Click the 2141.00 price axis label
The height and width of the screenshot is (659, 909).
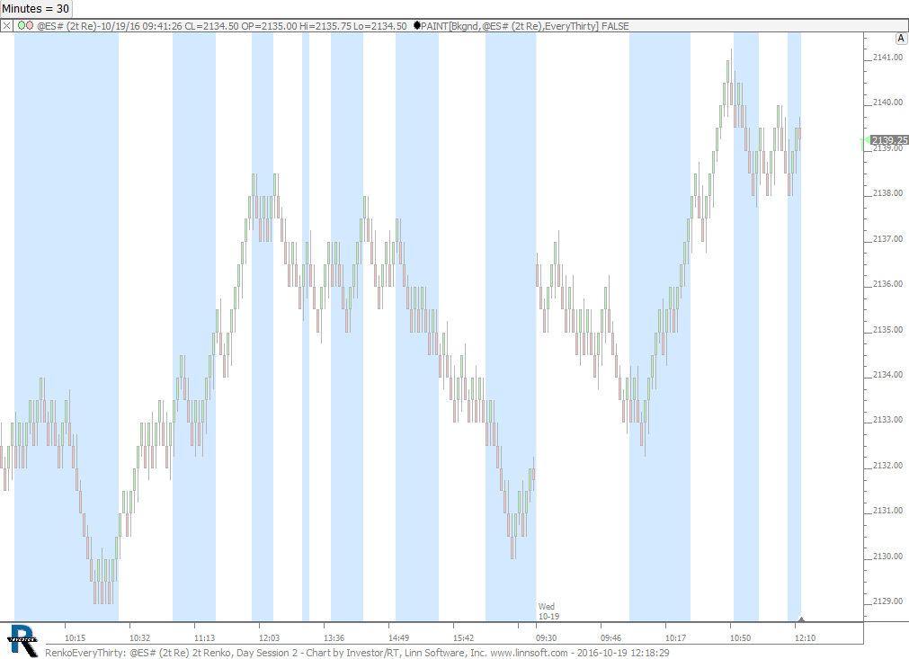click(x=887, y=58)
